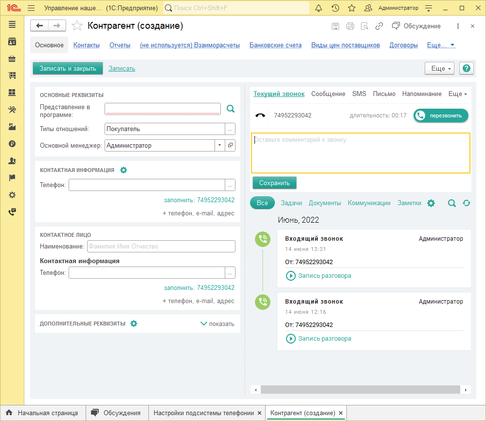This screenshot has height=421, width=486.
Task: Search the activity feed with magnifier
Action: tap(452, 203)
